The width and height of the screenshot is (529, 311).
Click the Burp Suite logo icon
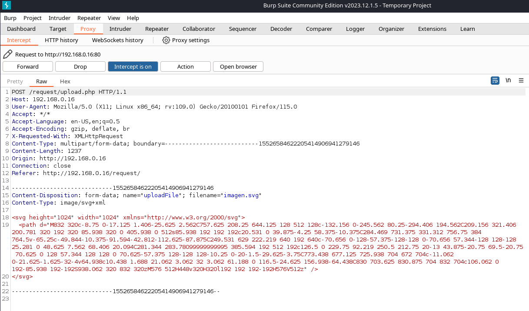pyautogui.click(x=7, y=5)
